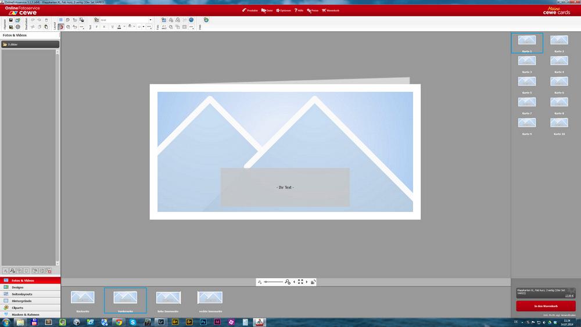Go to the next page with the right arrow
The image size is (581, 327).
(x=307, y=282)
